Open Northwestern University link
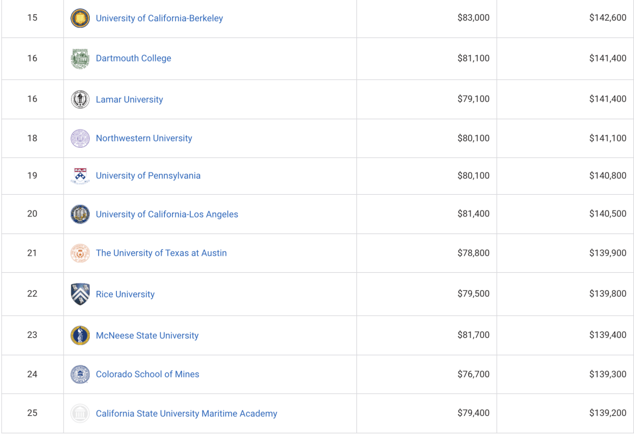The image size is (634, 434). point(144,138)
